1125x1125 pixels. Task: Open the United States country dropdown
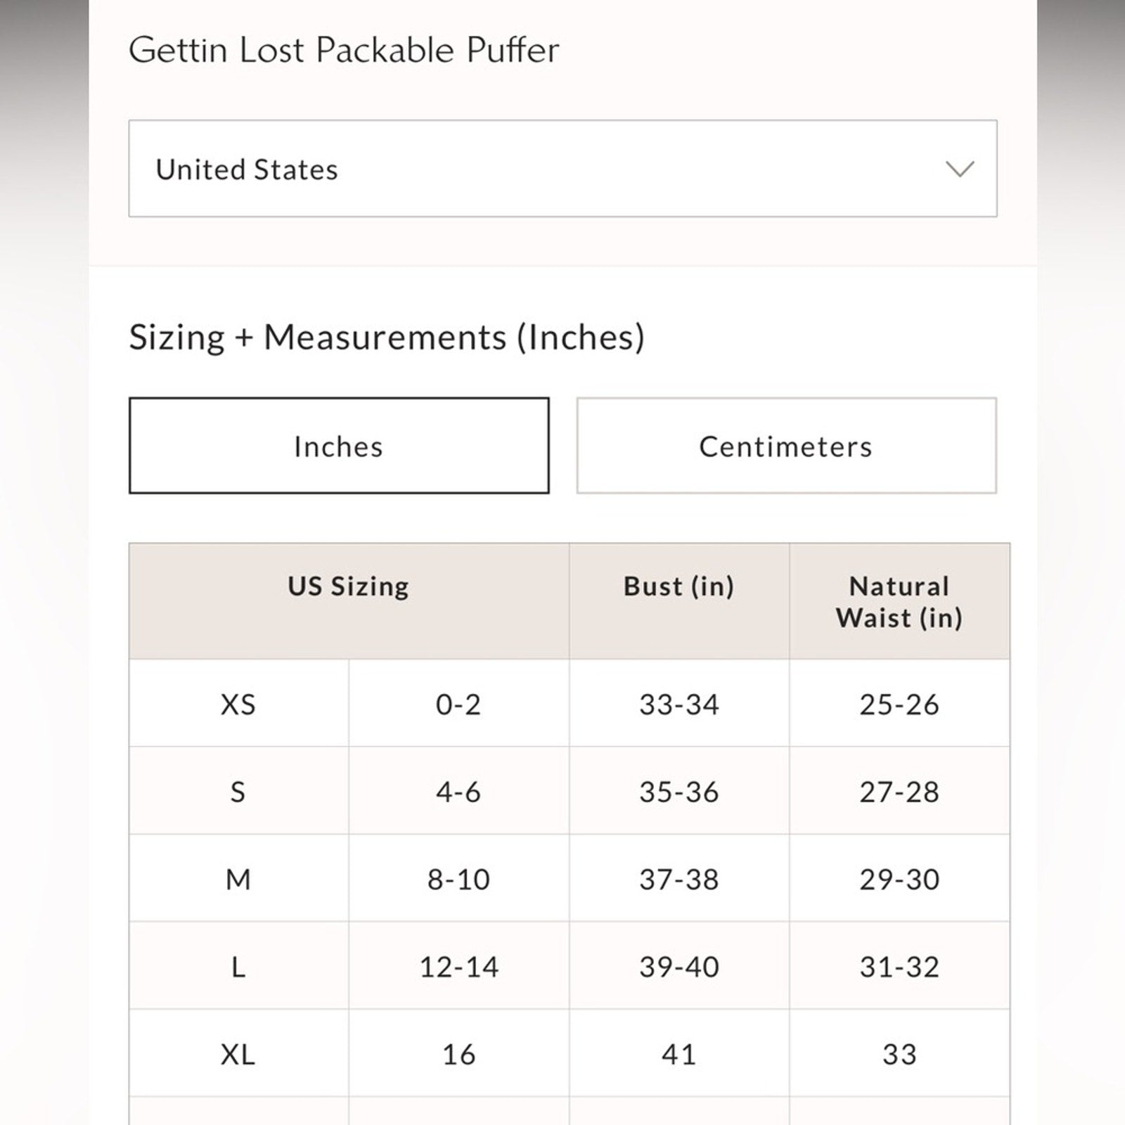tap(562, 169)
